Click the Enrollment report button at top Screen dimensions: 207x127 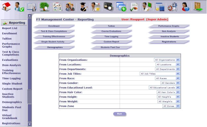point(54,26)
